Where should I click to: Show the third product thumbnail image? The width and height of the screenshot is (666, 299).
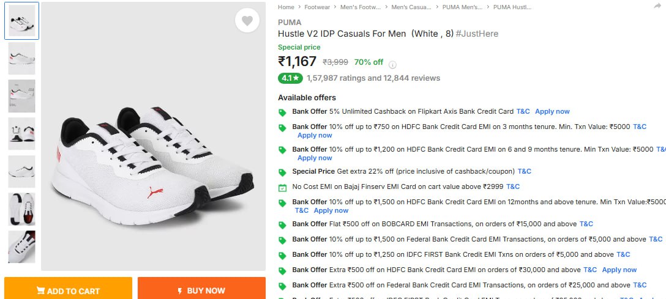(x=21, y=96)
